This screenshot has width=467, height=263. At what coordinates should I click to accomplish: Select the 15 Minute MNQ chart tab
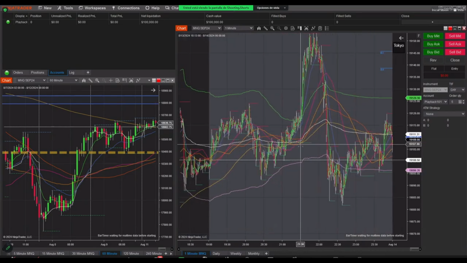pos(53,254)
